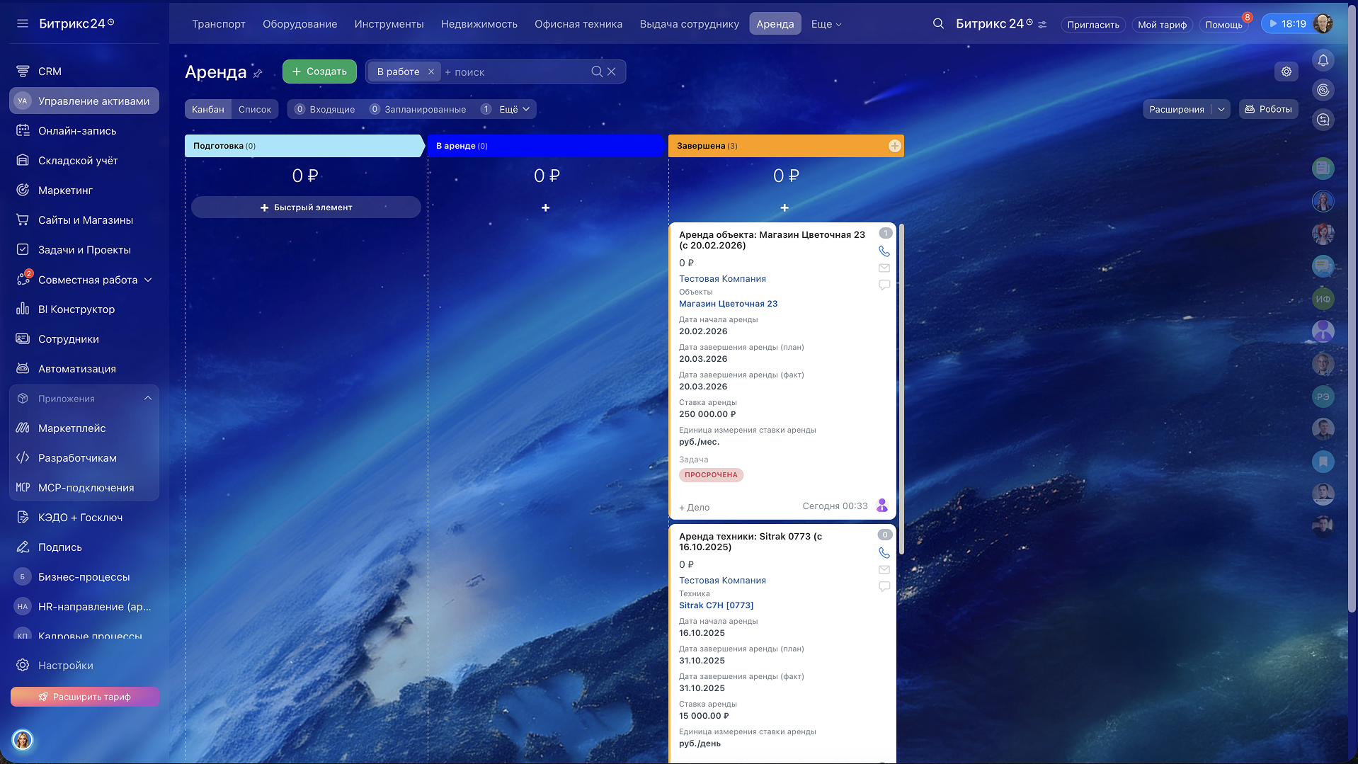Click + Дело on Магазин Цветочная card
1358x764 pixels.
(x=694, y=507)
